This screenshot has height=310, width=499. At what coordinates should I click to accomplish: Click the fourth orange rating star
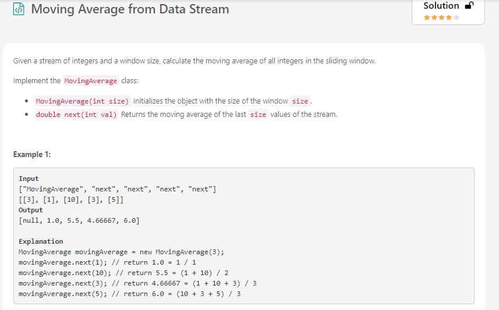click(x=449, y=17)
